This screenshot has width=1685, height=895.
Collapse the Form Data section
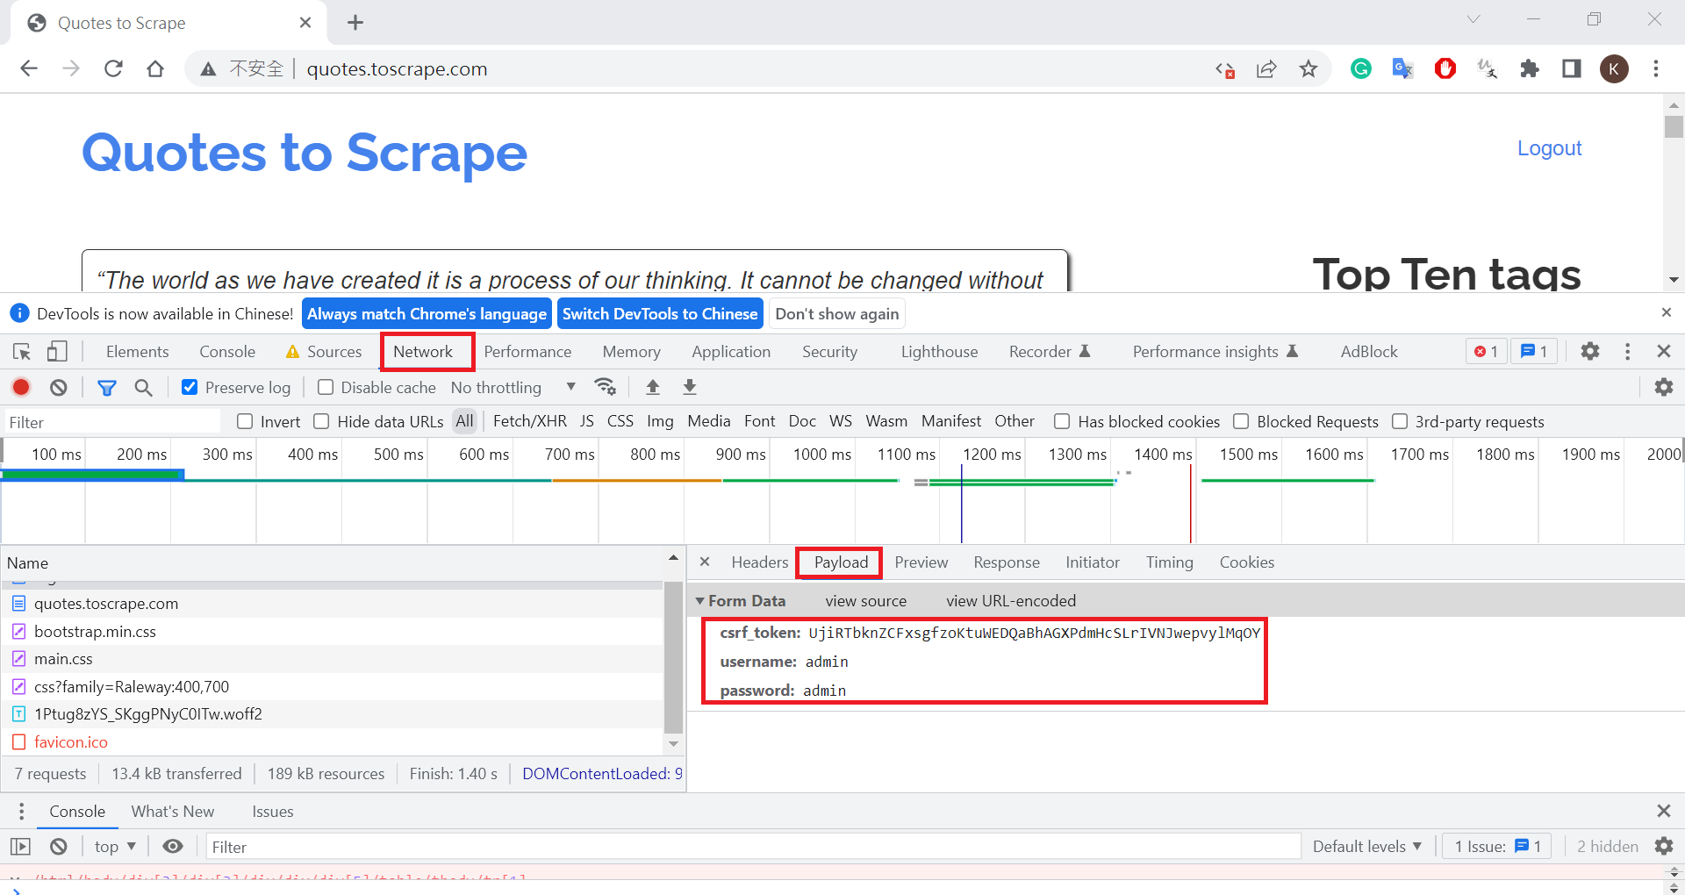tap(700, 601)
